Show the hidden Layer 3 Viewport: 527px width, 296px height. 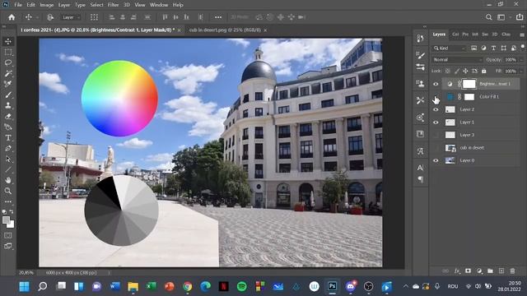pyautogui.click(x=436, y=135)
